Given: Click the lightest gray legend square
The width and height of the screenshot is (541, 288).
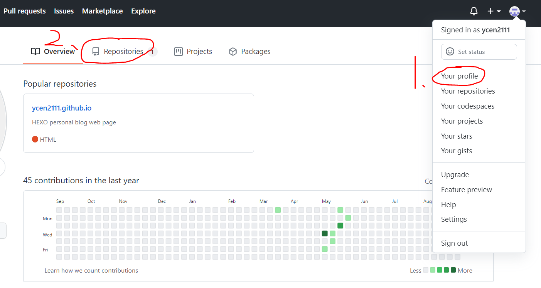Looking at the screenshot, I should (426, 270).
